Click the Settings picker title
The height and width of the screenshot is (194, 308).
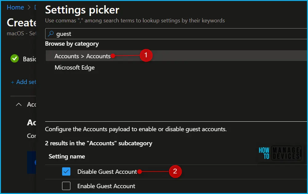tap(82, 10)
